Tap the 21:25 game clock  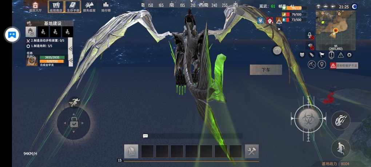344,7
